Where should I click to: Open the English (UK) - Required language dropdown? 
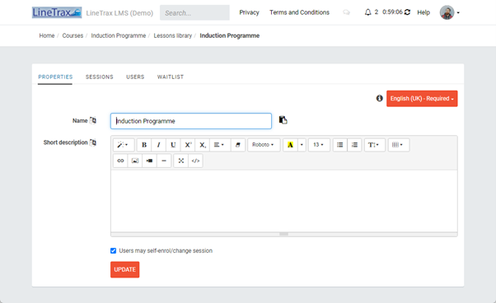(x=422, y=99)
